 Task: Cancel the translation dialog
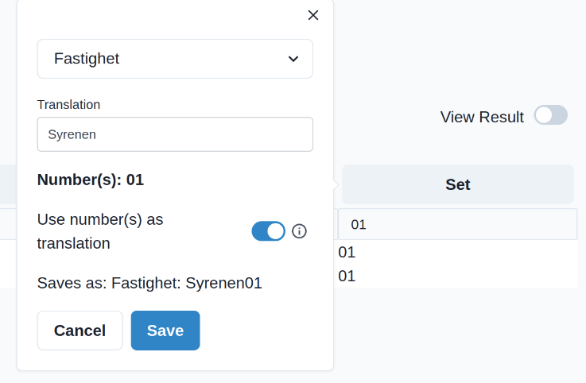pos(80,331)
